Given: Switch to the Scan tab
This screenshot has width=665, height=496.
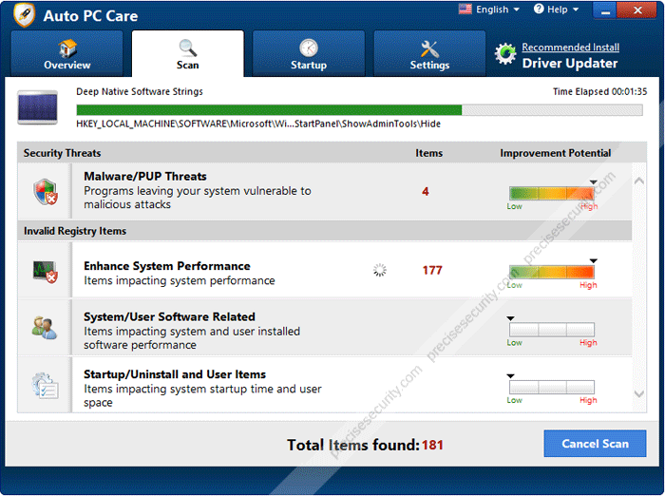Looking at the screenshot, I should point(187,53).
